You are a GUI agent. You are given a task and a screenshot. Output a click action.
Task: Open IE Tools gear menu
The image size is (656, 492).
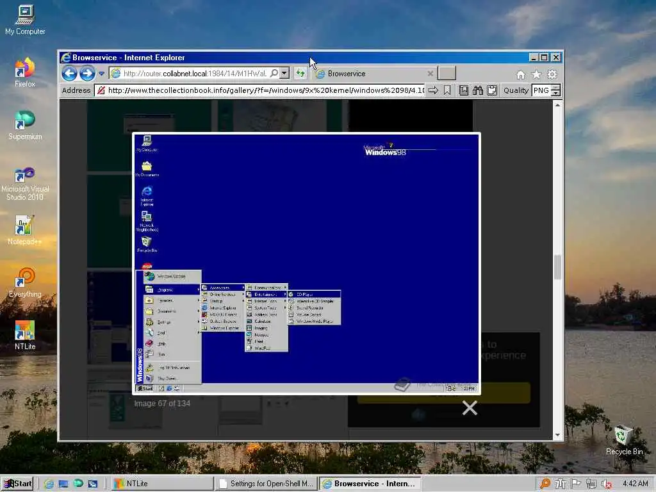click(552, 74)
